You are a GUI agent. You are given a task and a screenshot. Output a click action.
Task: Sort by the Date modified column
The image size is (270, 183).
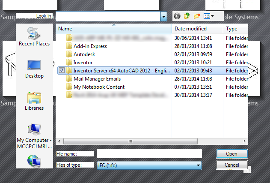198,29
